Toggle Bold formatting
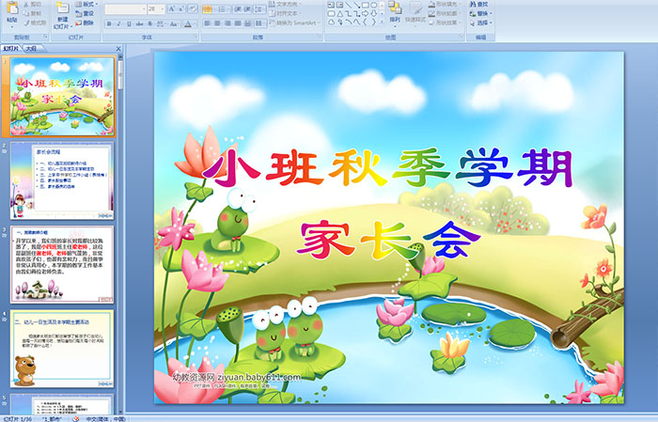Viewport: 658px width, 422px height. (109, 23)
